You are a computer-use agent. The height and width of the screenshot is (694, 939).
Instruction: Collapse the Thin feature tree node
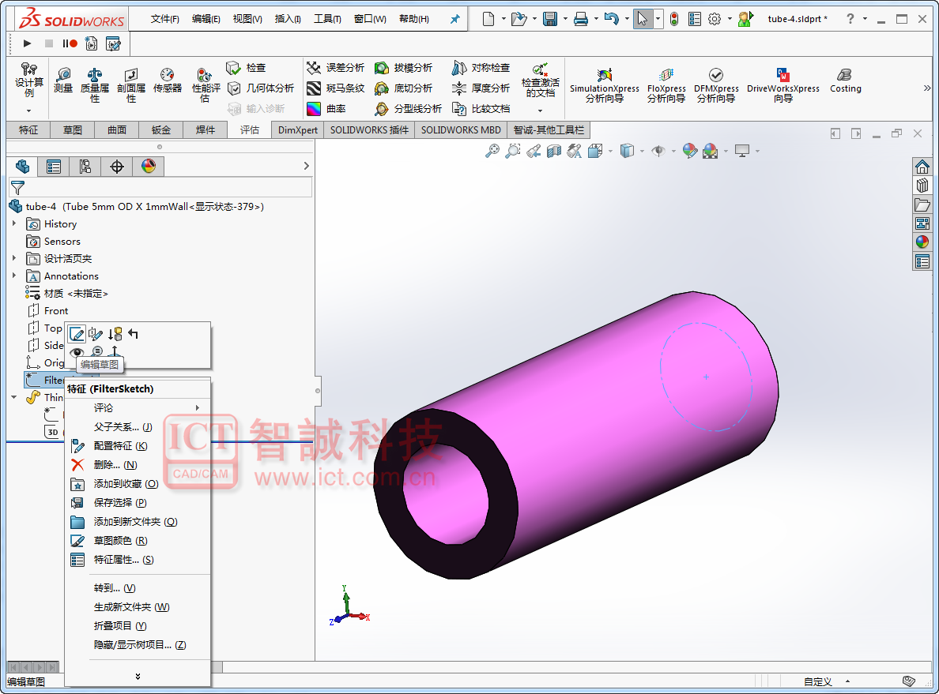tap(13, 396)
